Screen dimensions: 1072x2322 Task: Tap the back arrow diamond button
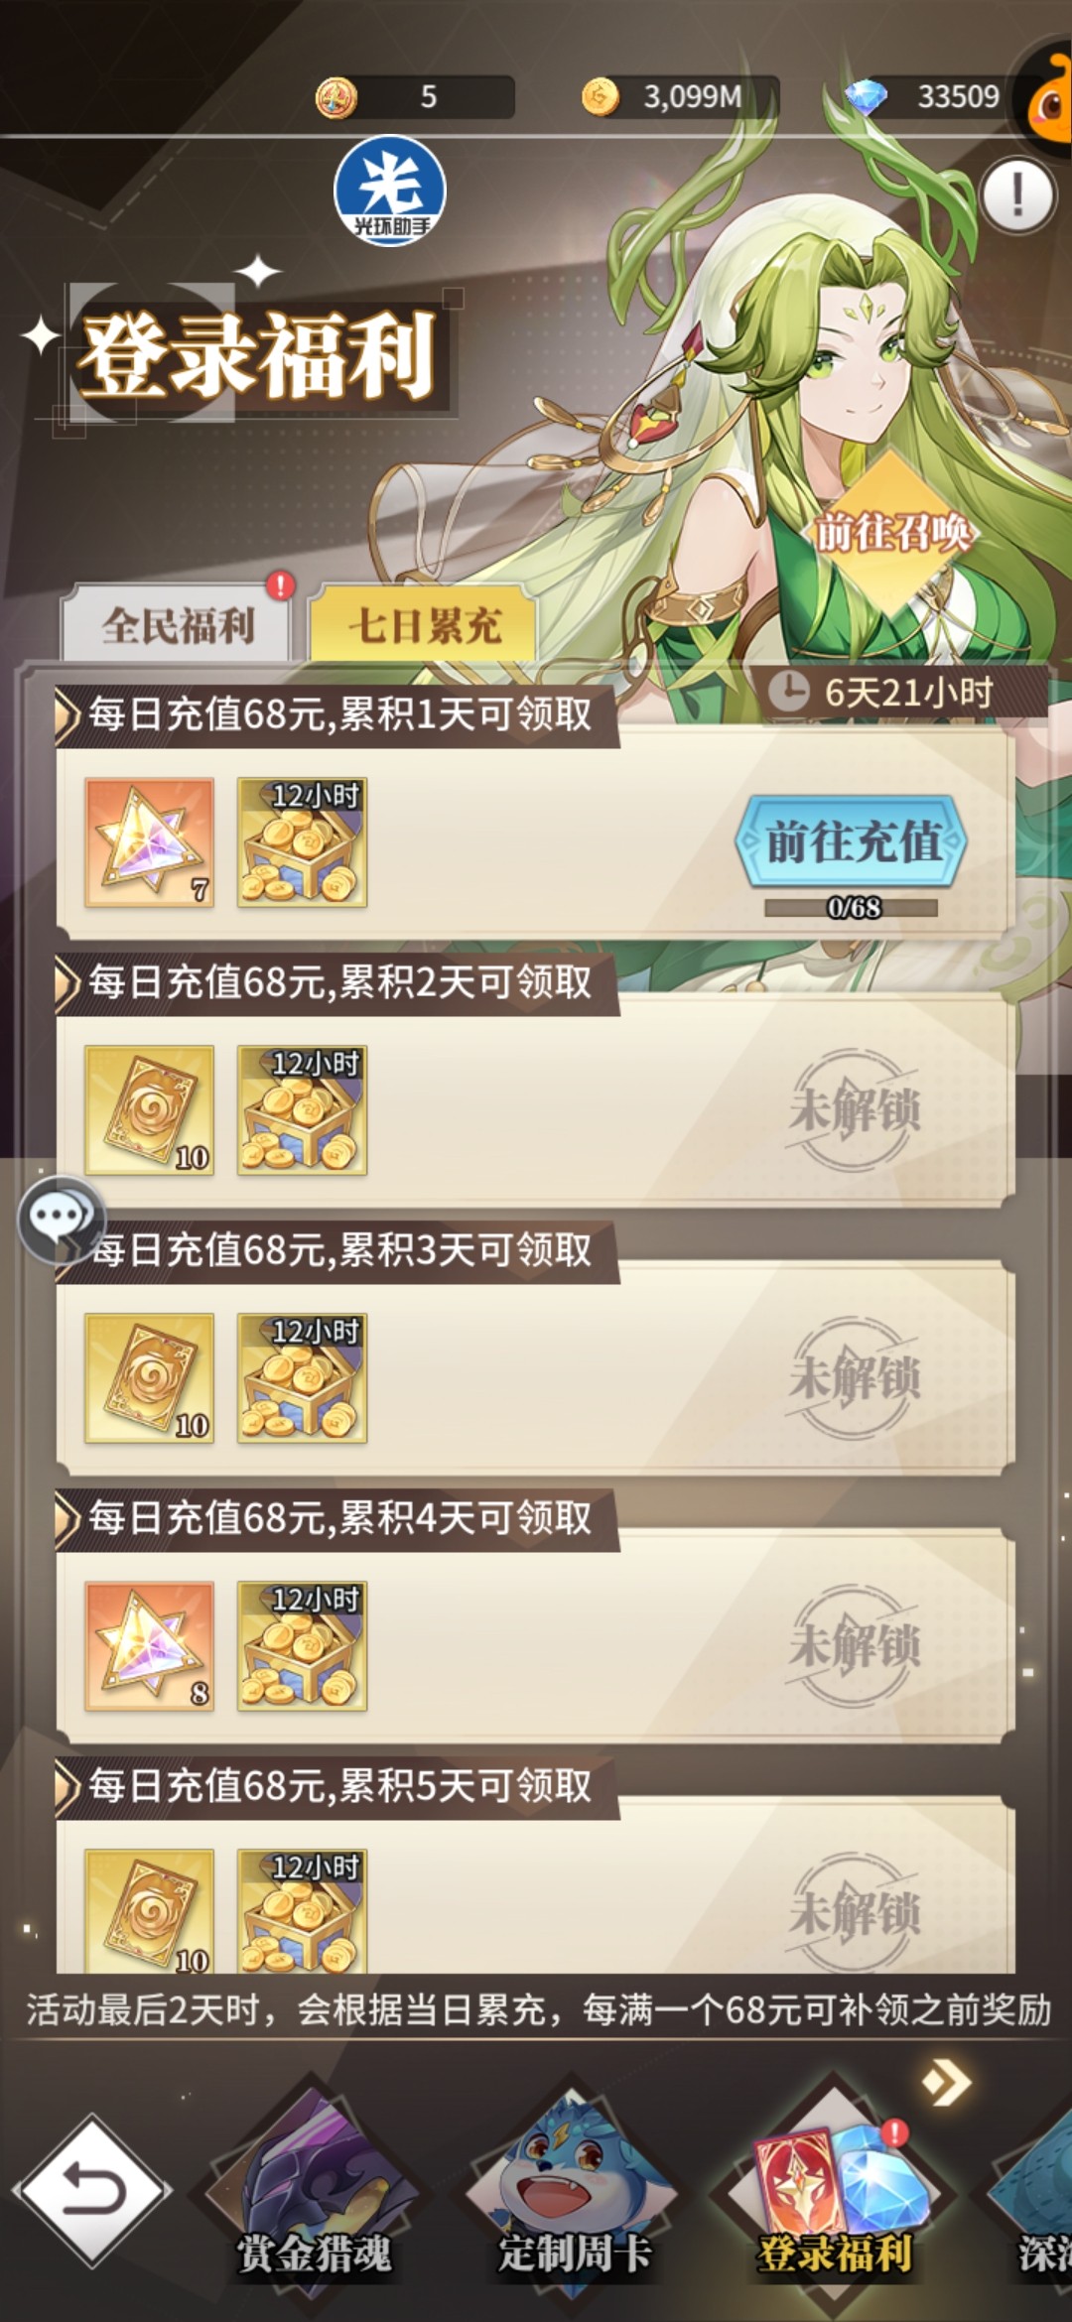[x=91, y=2190]
